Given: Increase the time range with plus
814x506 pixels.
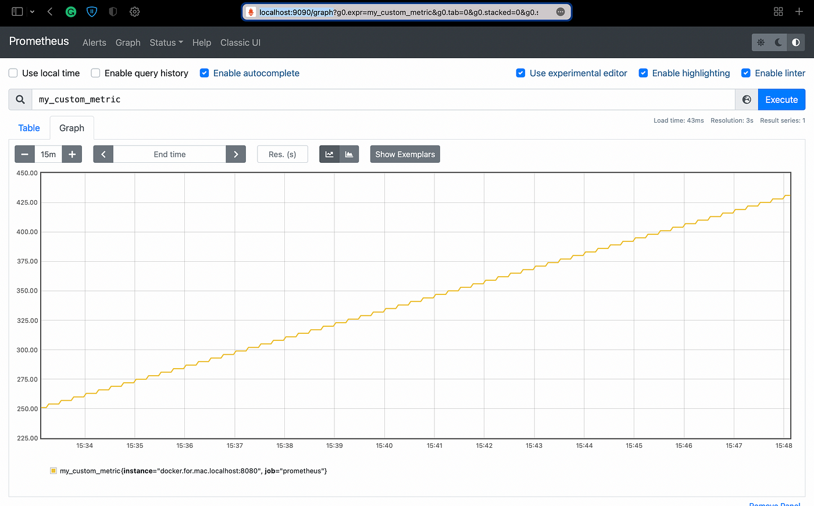Looking at the screenshot, I should tap(72, 154).
